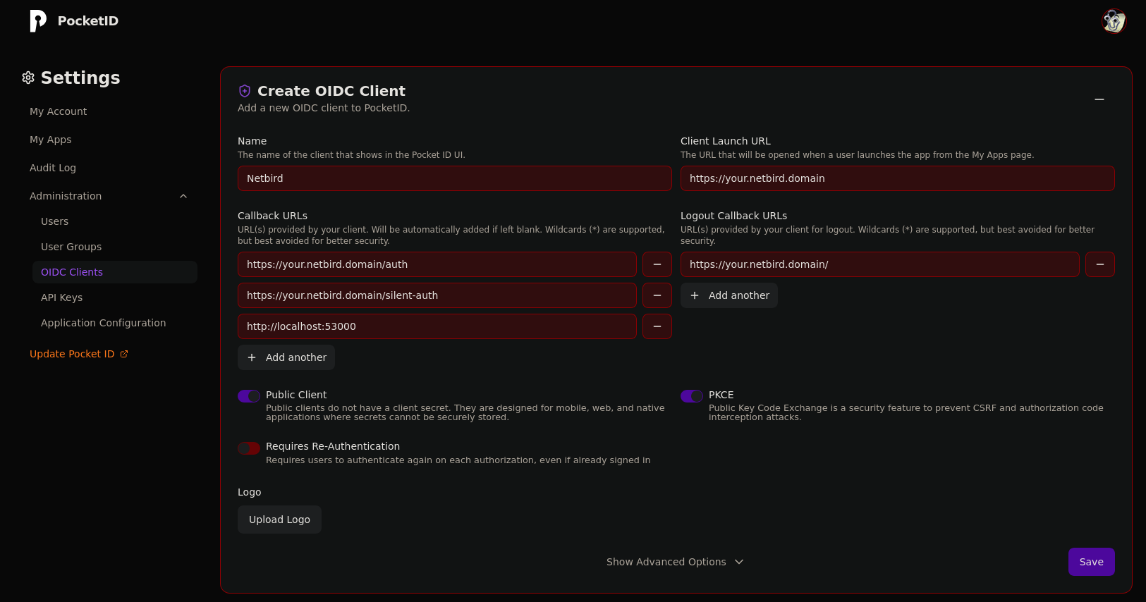Add another Callback URL field
The width and height of the screenshot is (1146, 602).
[x=286, y=357]
